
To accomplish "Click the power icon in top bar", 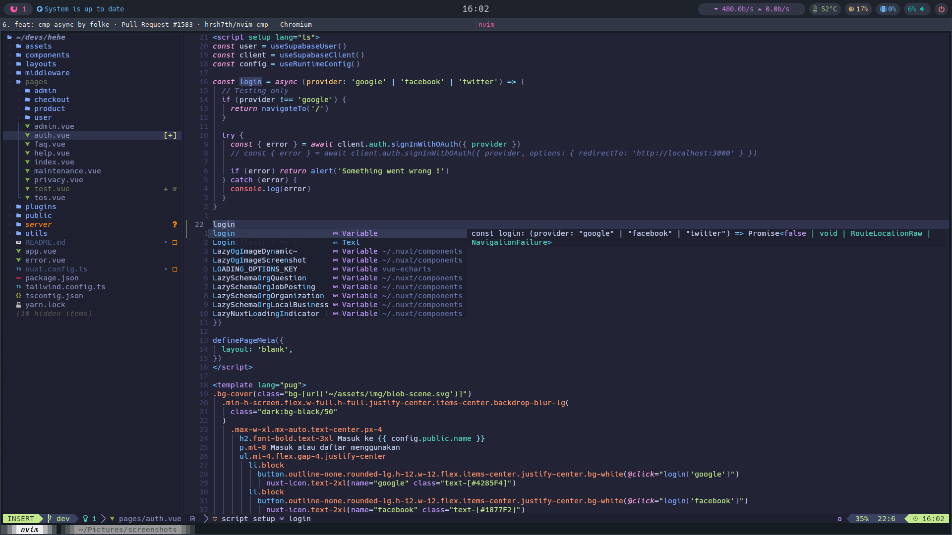I will click(941, 9).
